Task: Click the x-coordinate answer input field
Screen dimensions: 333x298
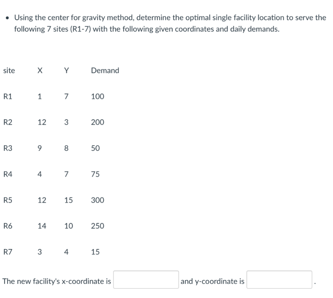Action: pyautogui.click(x=146, y=279)
